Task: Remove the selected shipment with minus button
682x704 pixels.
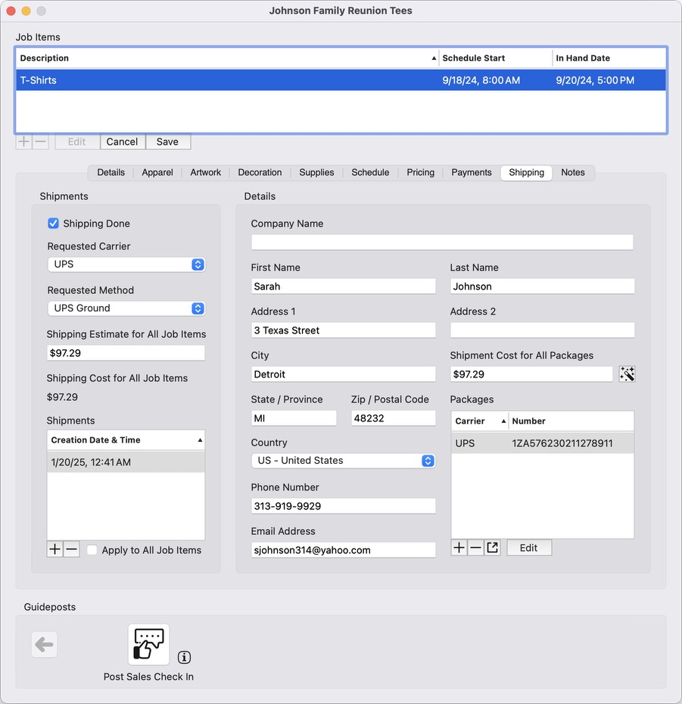Action: 71,549
